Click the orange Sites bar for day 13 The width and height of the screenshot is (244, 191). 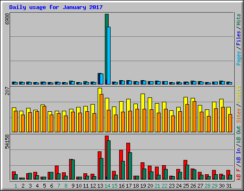pyautogui.click(x=102, y=113)
